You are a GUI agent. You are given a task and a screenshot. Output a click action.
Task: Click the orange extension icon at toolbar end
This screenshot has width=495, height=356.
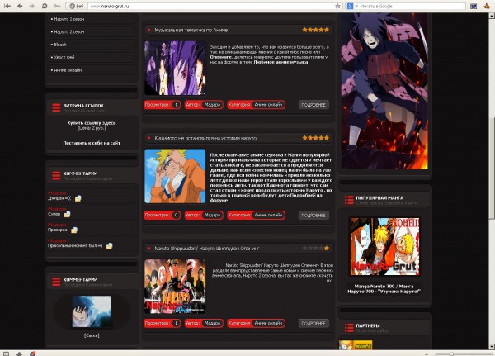(487, 6)
